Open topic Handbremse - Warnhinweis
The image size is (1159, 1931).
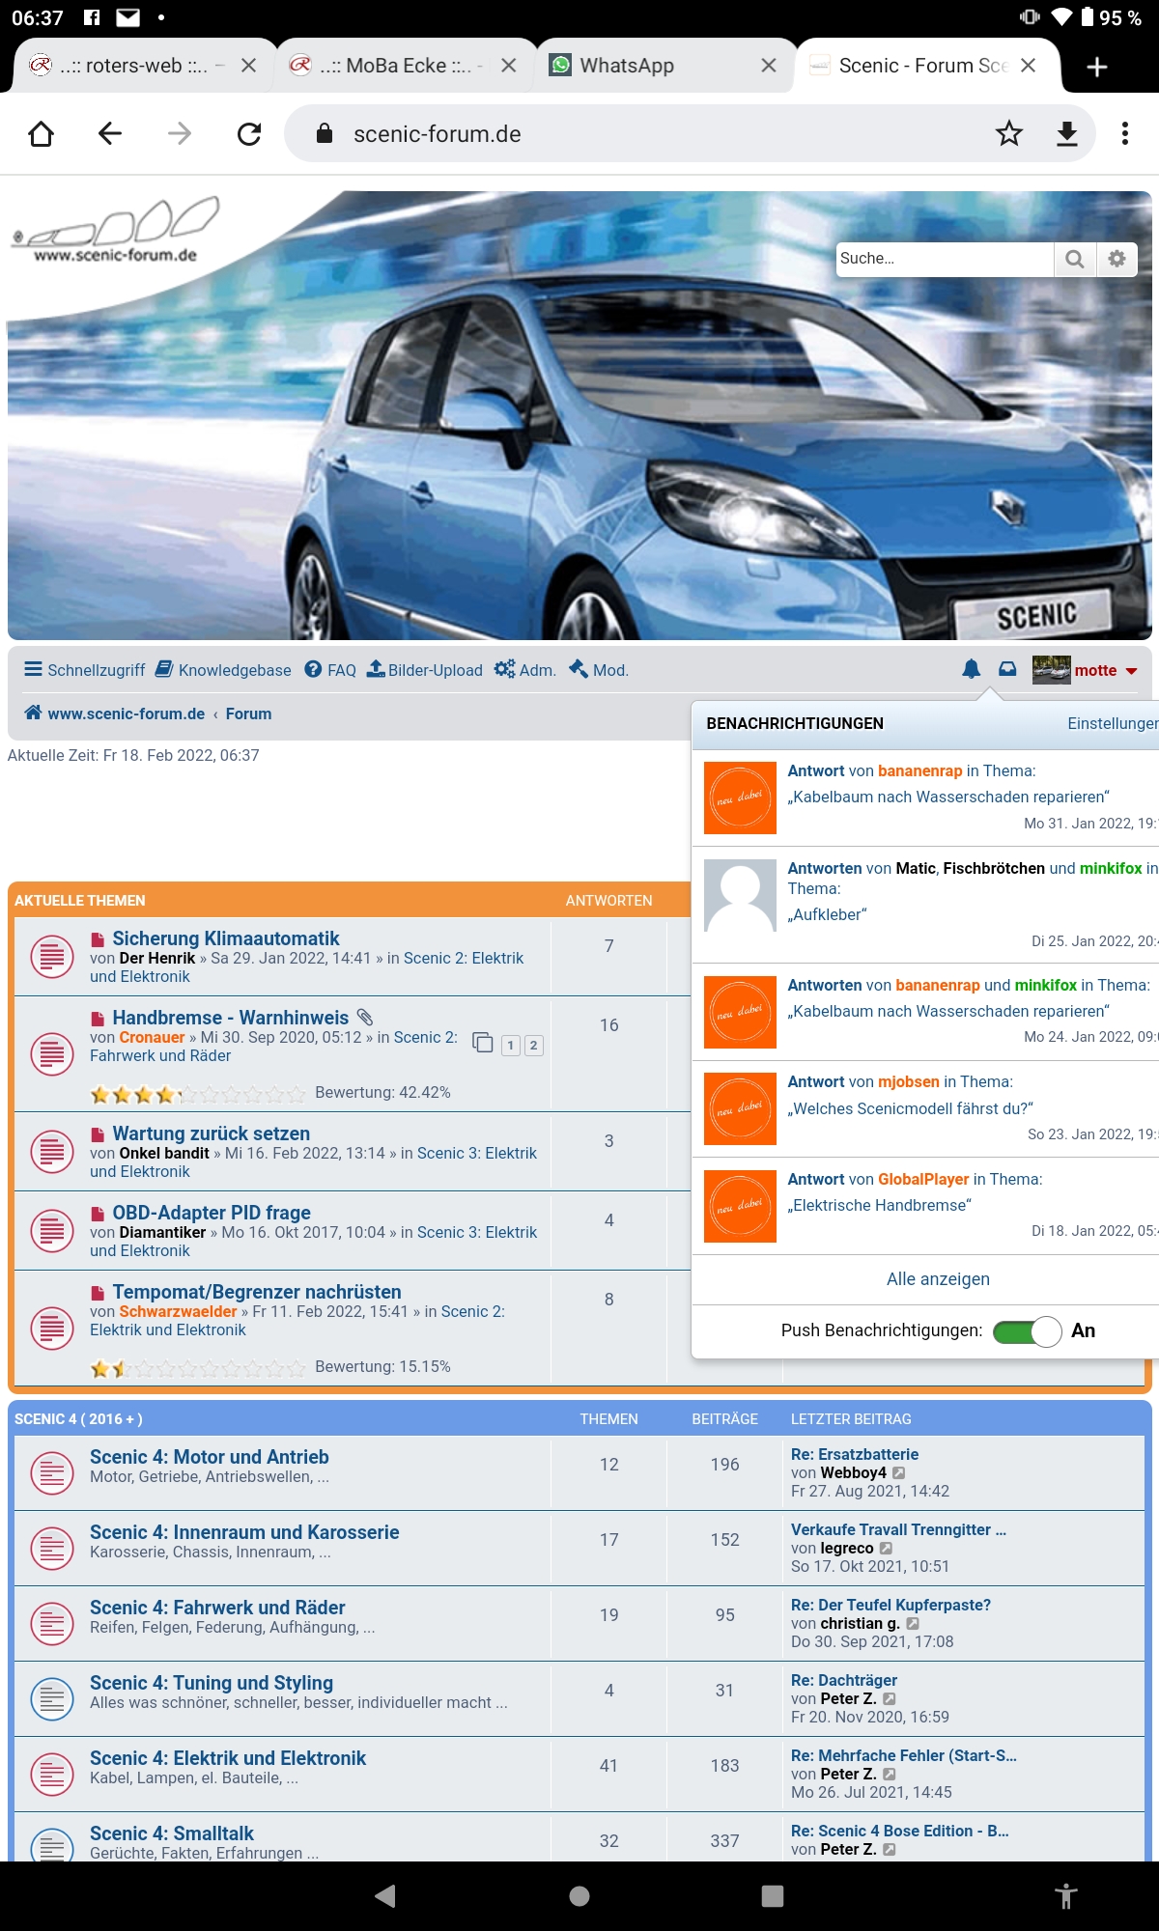click(231, 1018)
